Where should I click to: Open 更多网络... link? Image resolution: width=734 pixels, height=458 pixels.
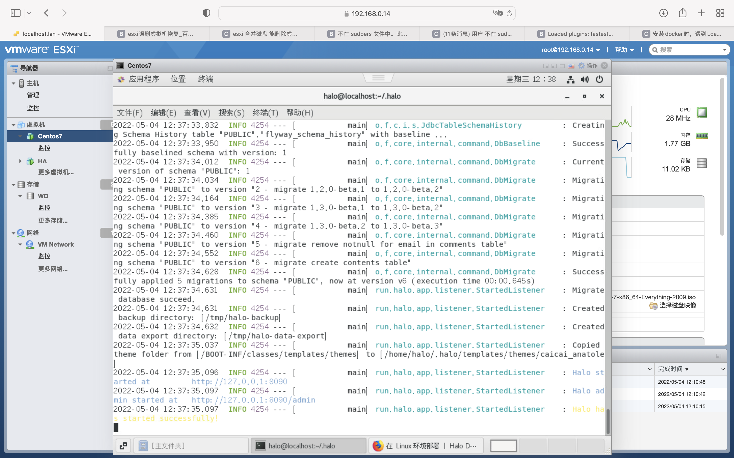point(53,269)
